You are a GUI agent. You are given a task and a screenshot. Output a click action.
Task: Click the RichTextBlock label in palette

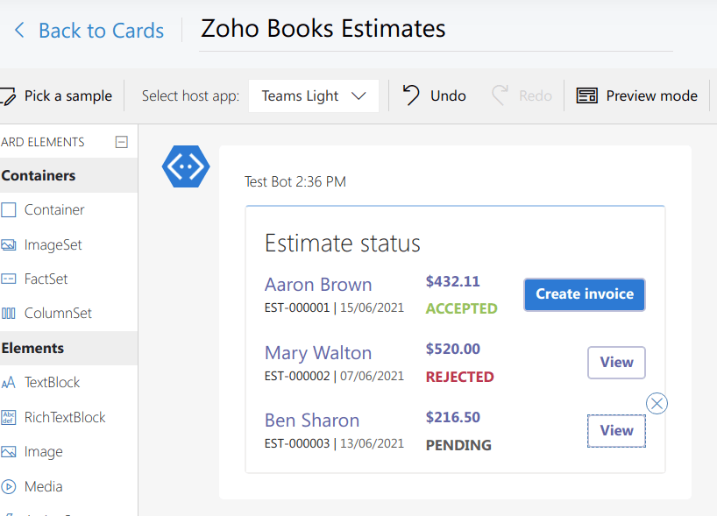[65, 417]
